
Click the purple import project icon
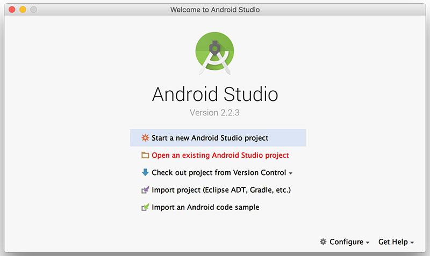pos(145,190)
